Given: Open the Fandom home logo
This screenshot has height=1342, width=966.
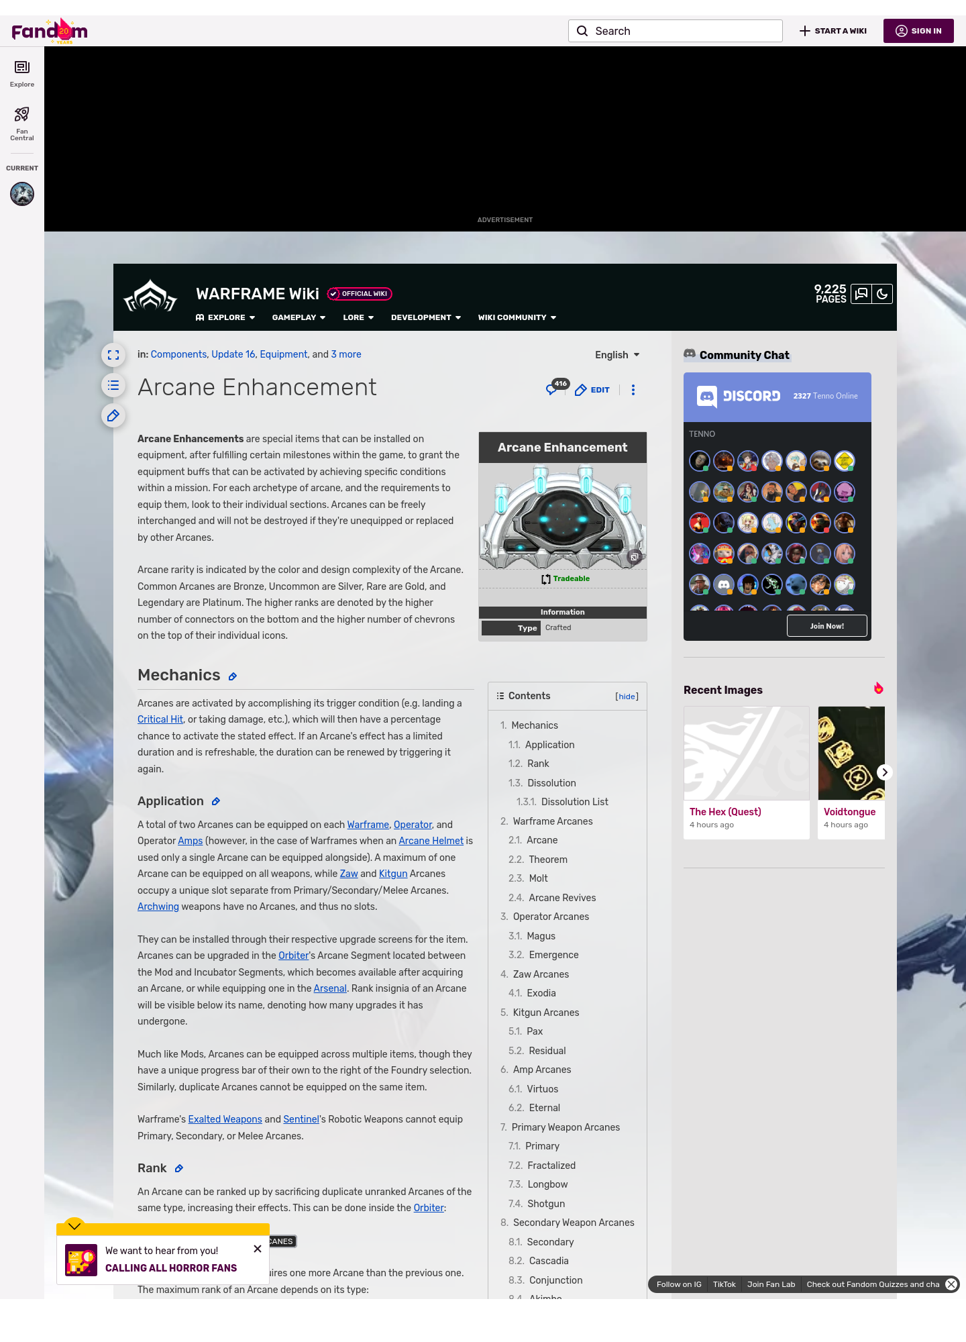Looking at the screenshot, I should [50, 31].
